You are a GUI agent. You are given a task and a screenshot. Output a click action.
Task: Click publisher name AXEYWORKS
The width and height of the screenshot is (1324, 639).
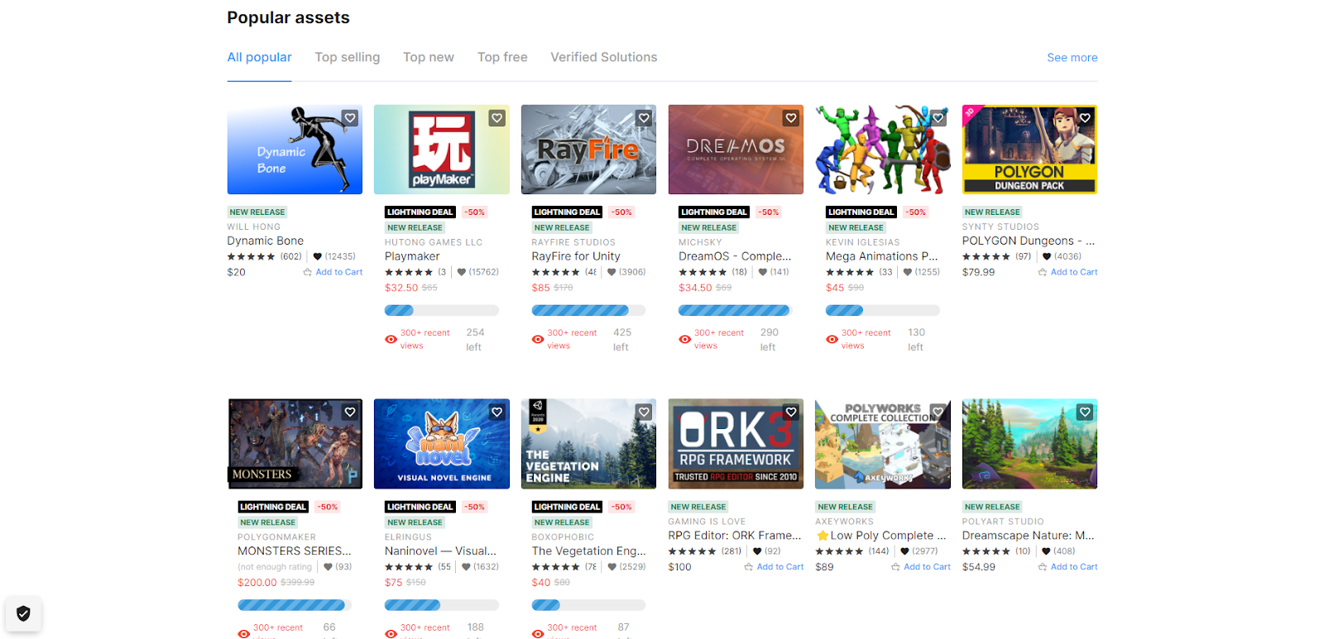[844, 522]
